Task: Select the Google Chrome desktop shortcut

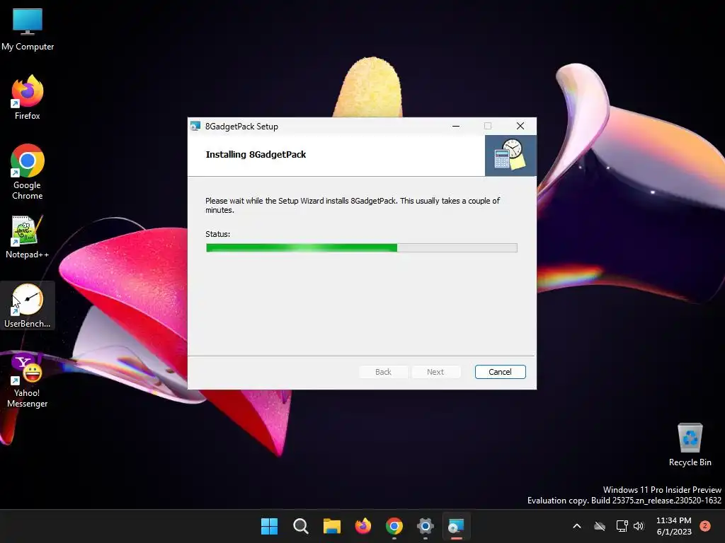Action: point(28,172)
